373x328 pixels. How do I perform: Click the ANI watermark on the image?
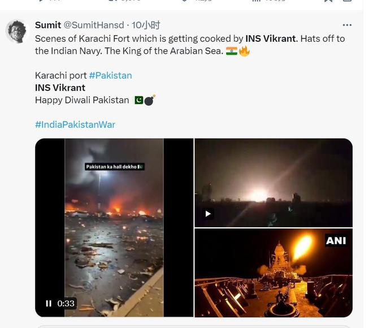[336, 241]
